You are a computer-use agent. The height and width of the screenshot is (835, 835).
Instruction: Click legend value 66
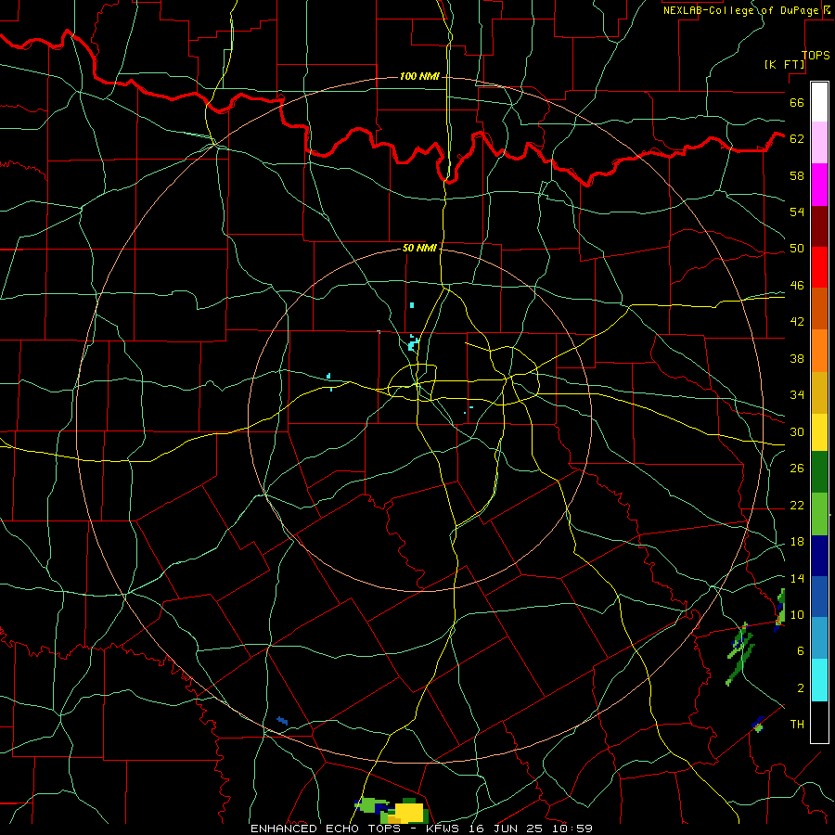[x=797, y=103]
